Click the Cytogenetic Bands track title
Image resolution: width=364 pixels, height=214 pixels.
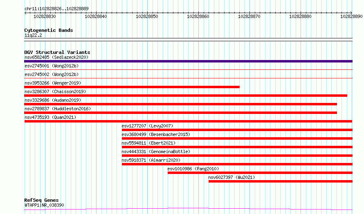pos(49,30)
